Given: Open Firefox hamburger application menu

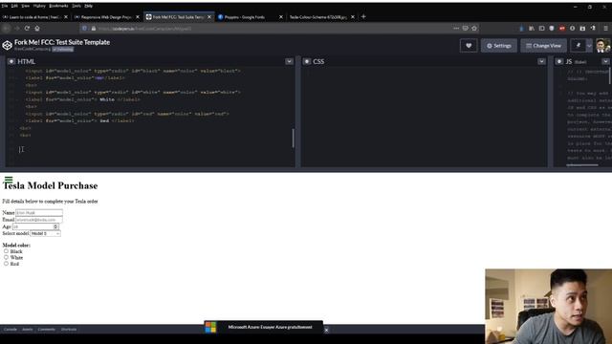Looking at the screenshot, I should (605, 28).
